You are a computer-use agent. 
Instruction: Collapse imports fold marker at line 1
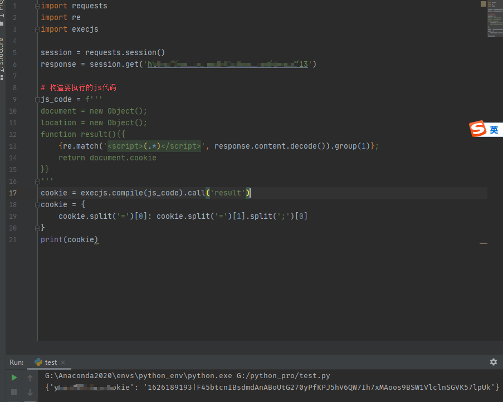coord(37,6)
